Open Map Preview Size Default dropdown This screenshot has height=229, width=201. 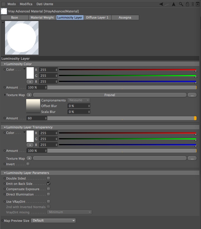click(x=53, y=221)
